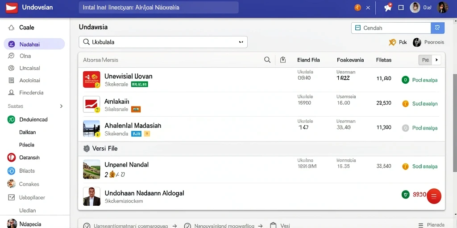Image resolution: width=457 pixels, height=228 pixels.
Task: Click the Cendah input field
Action: pyautogui.click(x=391, y=28)
